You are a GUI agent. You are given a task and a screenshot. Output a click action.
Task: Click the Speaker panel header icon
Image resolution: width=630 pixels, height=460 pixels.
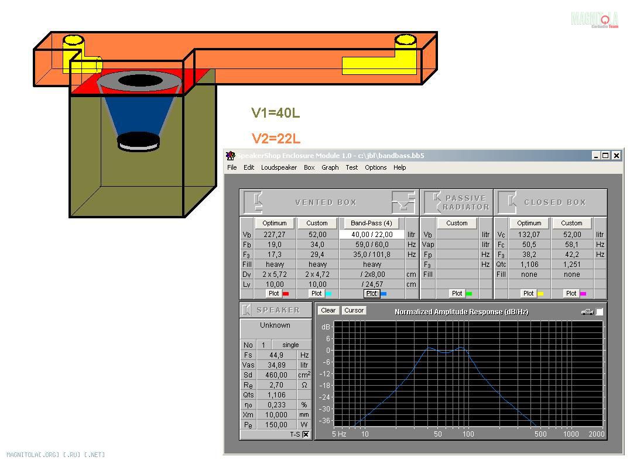click(246, 310)
